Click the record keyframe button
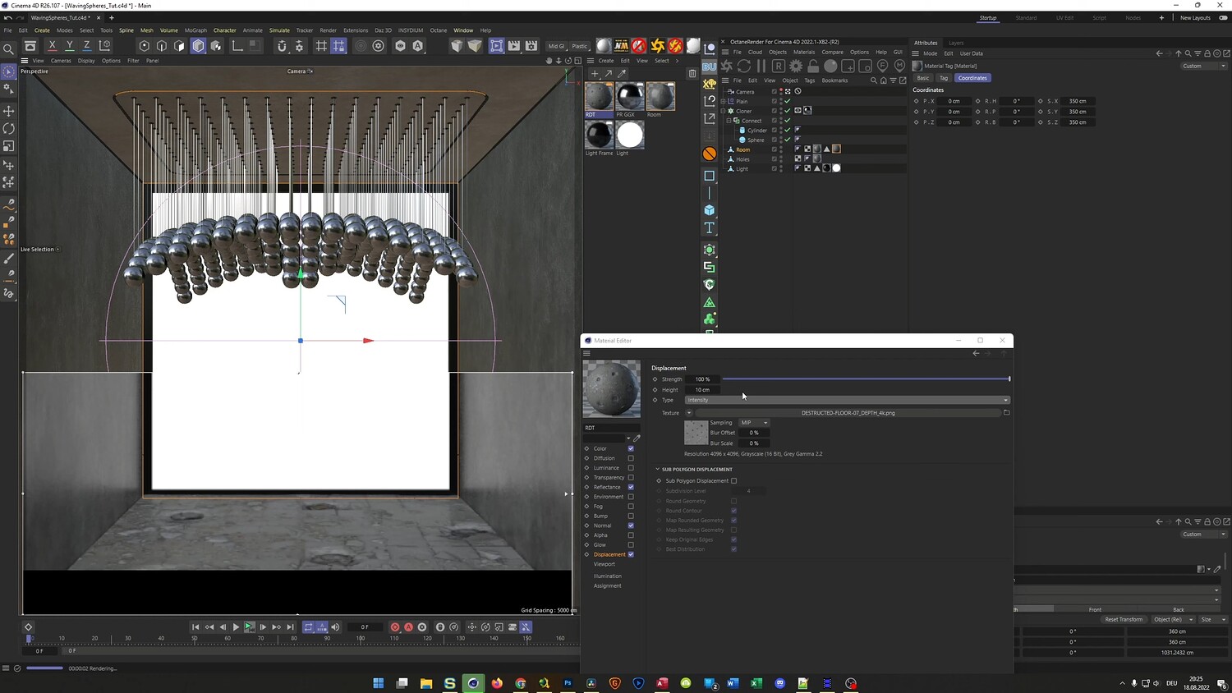This screenshot has height=693, width=1232. click(x=395, y=627)
